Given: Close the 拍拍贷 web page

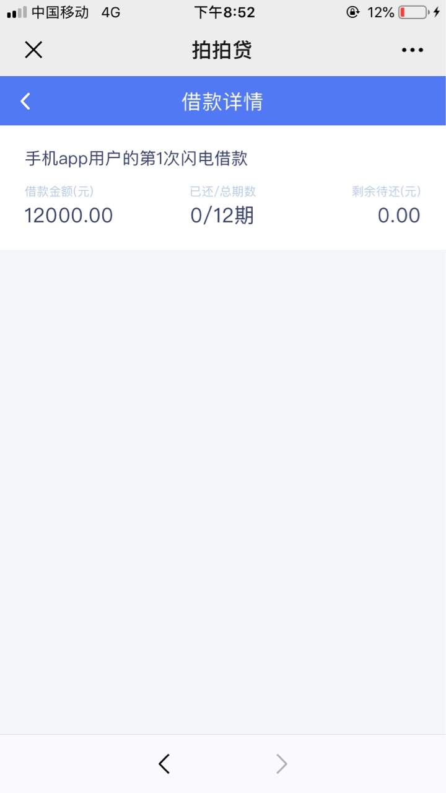Looking at the screenshot, I should tap(33, 50).
